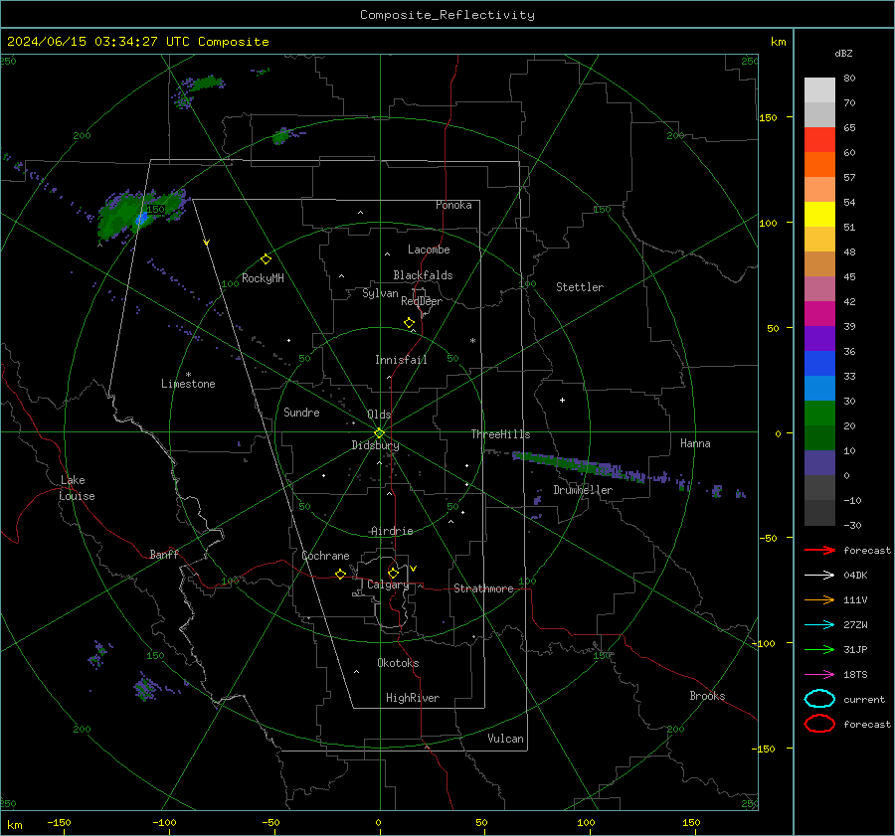The height and width of the screenshot is (836, 895).
Task: Click the white cross marker west of Hanna
Action: coord(562,400)
